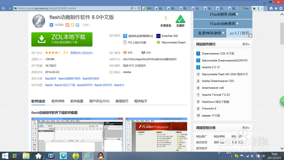Open Macromedia Dreamweaver8含序列号 ranking entry
Image resolution: width=284 pixels, height=160 pixels.
(225, 60)
